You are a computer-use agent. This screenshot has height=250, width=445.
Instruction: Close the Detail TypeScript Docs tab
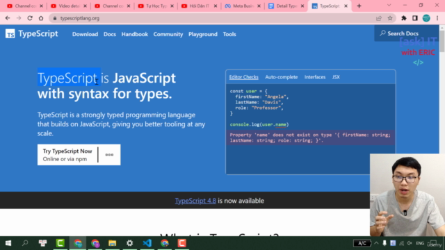click(x=302, y=6)
